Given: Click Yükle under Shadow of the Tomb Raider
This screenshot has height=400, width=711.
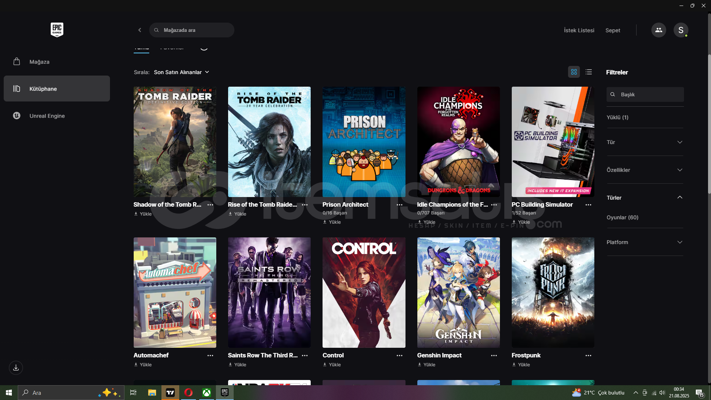Looking at the screenshot, I should (x=143, y=214).
